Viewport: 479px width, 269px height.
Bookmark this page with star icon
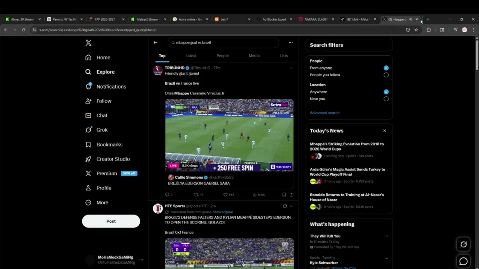pos(416,30)
